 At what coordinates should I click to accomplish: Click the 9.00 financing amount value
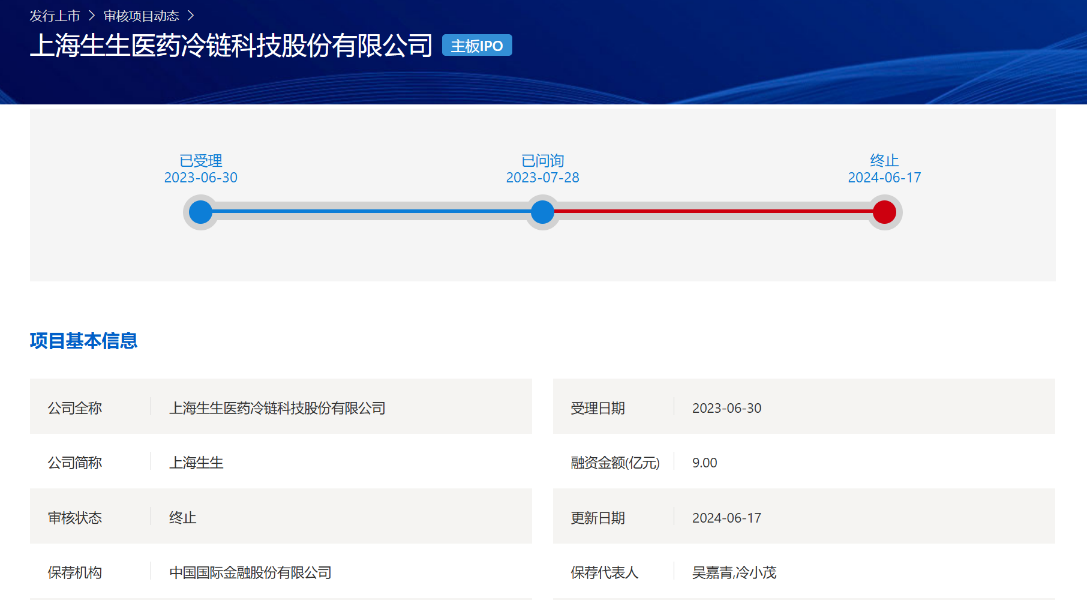point(704,463)
